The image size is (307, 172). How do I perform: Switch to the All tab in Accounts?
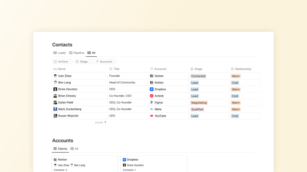pyautogui.click(x=75, y=149)
